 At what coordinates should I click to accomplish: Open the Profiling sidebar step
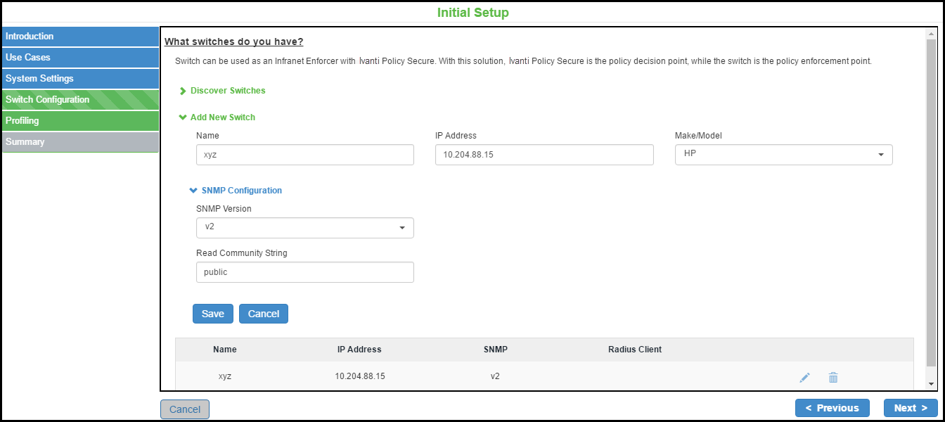(x=80, y=121)
